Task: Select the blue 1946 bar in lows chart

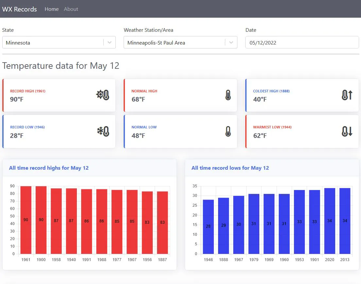Action: click(208, 227)
